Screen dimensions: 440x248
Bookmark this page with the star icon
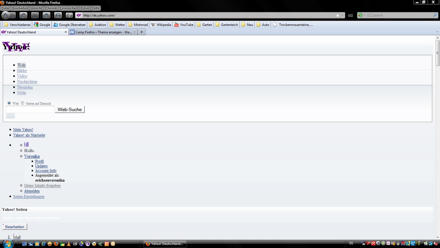[x=338, y=15]
